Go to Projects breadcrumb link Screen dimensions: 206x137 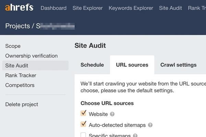(x=17, y=26)
